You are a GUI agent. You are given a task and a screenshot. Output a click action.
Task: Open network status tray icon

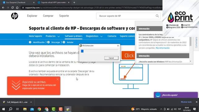(x=172, y=109)
